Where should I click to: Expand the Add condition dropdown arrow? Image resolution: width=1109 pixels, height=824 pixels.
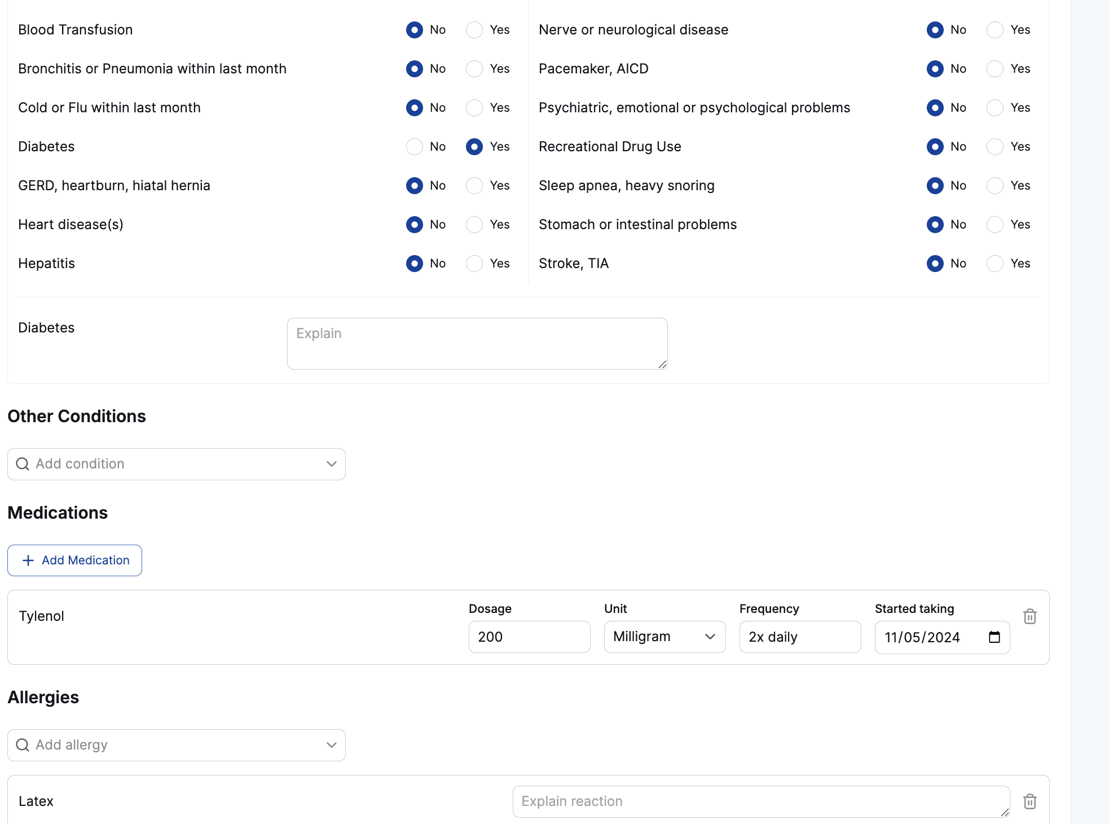331,464
